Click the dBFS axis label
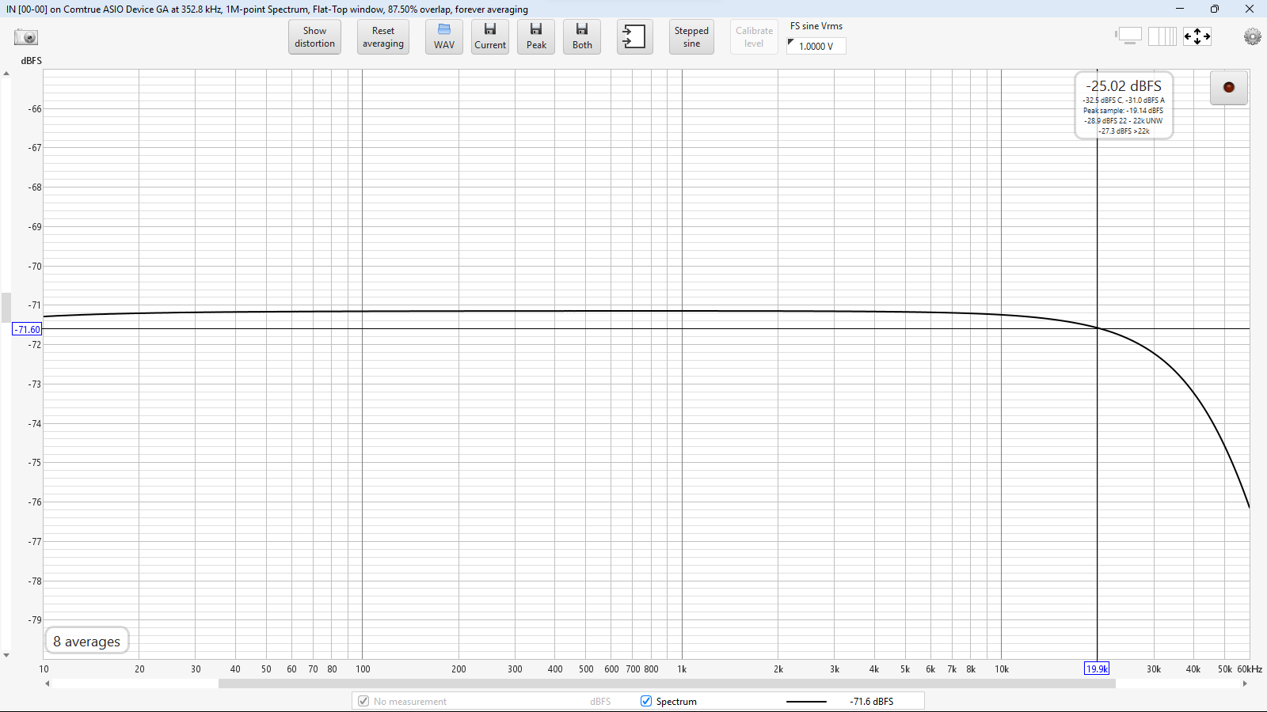The height and width of the screenshot is (712, 1267). click(31, 61)
